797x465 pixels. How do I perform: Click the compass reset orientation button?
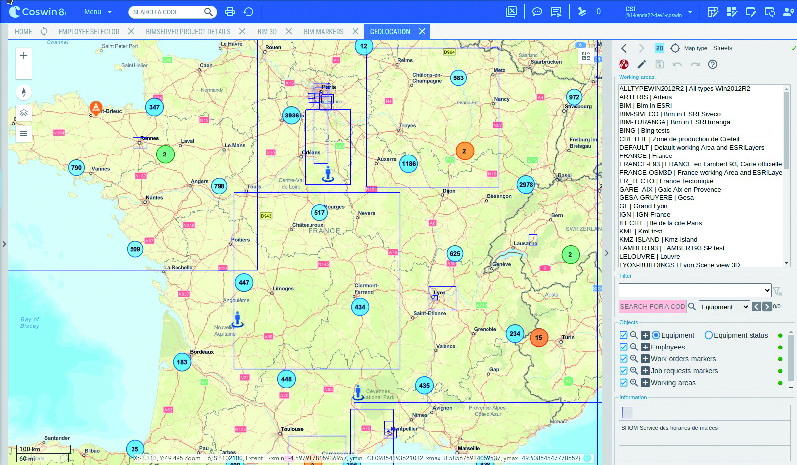pos(23,92)
